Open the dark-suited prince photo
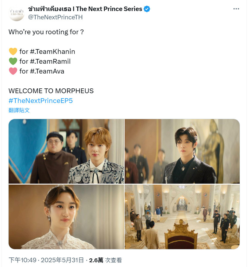Screen dimensions: 248x267 tap(182, 151)
